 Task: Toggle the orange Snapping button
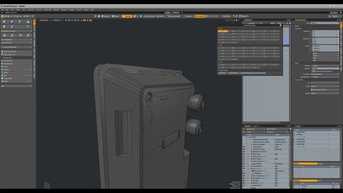coord(200,16)
